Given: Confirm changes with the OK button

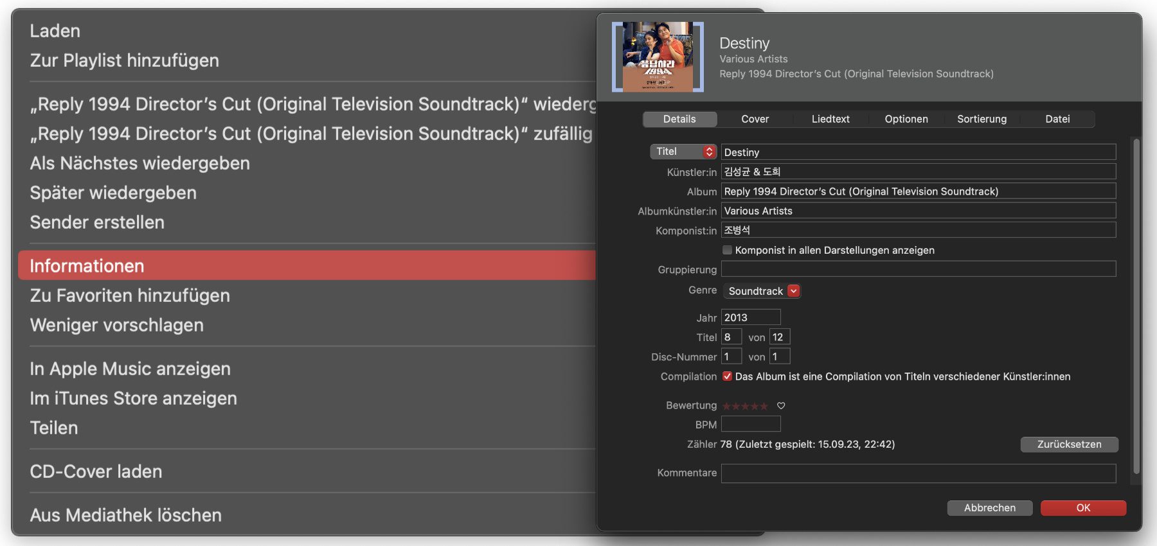Looking at the screenshot, I should click(x=1083, y=507).
